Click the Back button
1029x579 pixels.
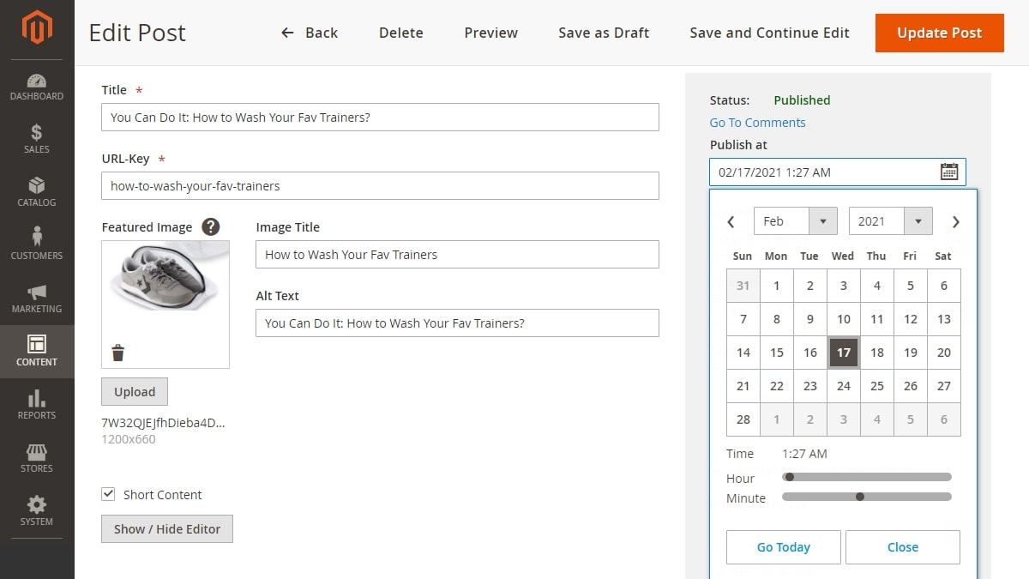click(x=310, y=33)
